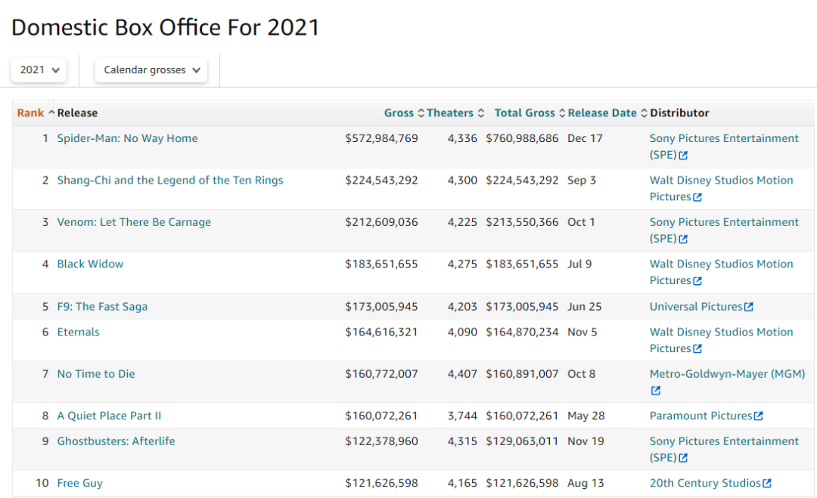Open Shang-Chi and the Legend of Ten Rings

(x=170, y=181)
